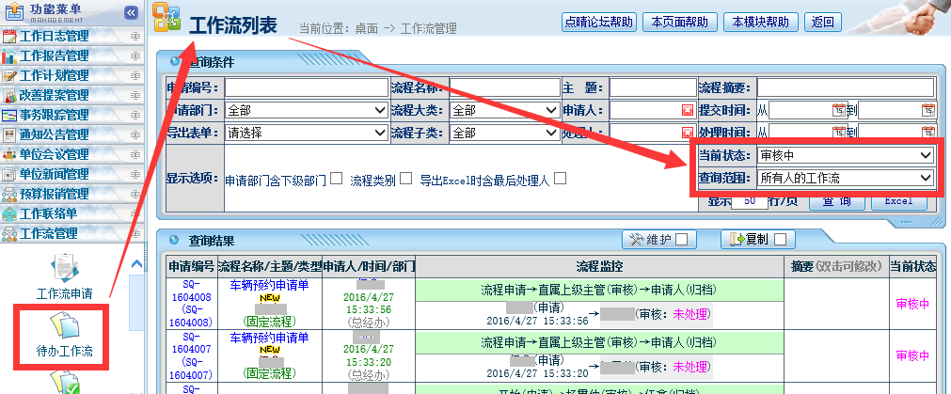Screen dimensions: 951x394
Task: Click the 申请编号 input field
Action: point(307,87)
